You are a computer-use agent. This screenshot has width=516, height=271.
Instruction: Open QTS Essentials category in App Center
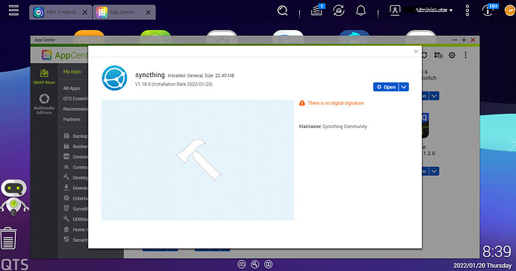pyautogui.click(x=76, y=99)
